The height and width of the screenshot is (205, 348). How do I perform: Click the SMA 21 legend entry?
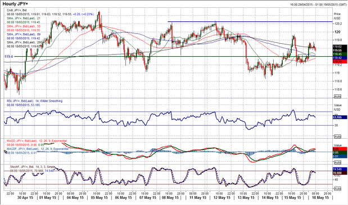(x=24, y=18)
